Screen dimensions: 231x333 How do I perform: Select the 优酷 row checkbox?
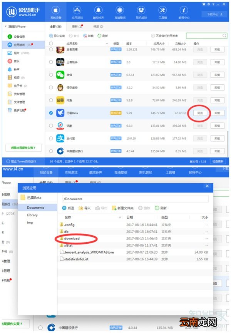click(x=51, y=126)
